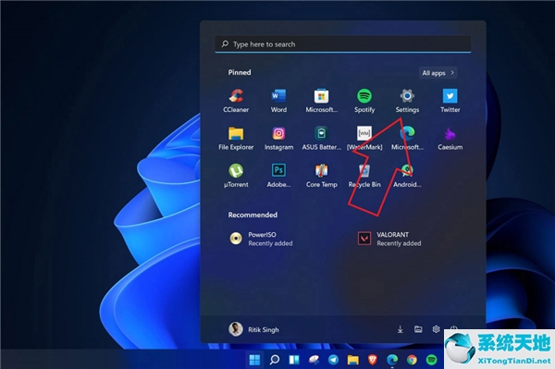Open Settings from the pinned apps

click(407, 101)
